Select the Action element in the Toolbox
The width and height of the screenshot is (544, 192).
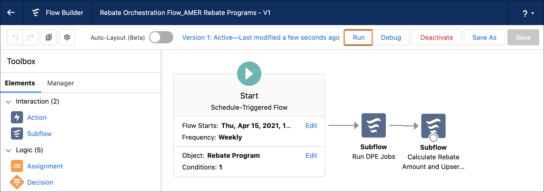37,117
